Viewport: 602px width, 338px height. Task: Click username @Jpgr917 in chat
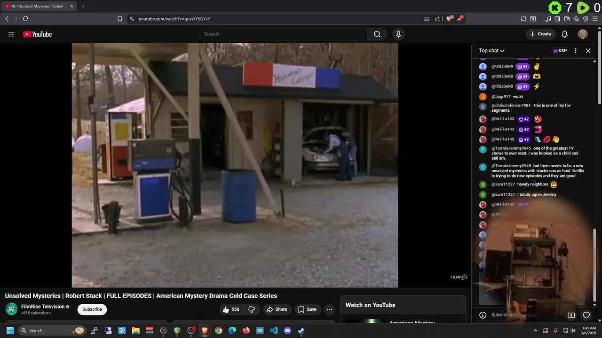coord(501,97)
